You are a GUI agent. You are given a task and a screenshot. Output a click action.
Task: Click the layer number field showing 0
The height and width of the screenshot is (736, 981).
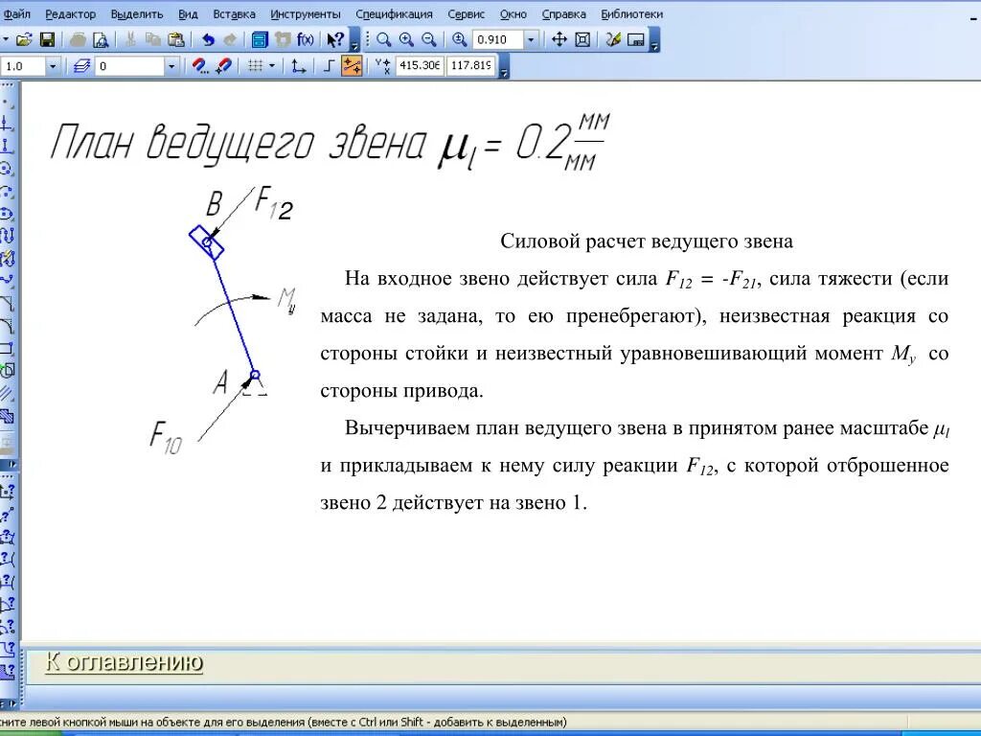pyautogui.click(x=129, y=66)
